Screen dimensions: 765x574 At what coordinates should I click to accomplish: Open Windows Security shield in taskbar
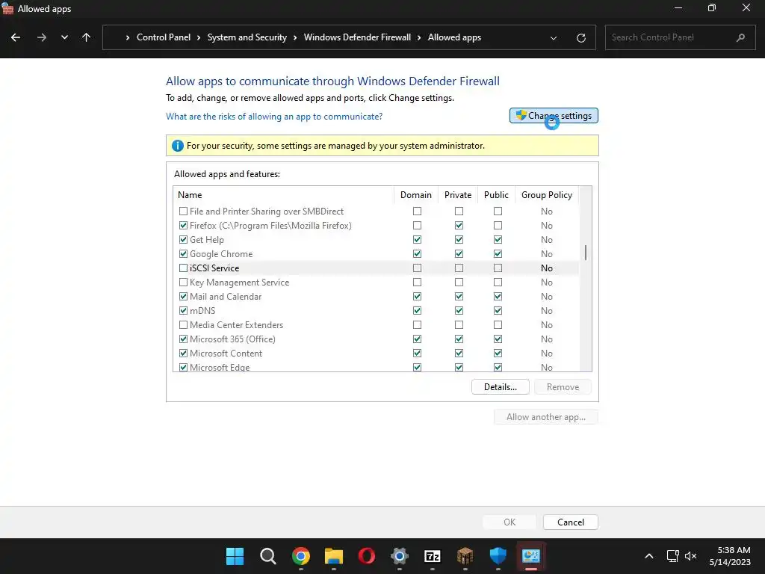point(498,556)
